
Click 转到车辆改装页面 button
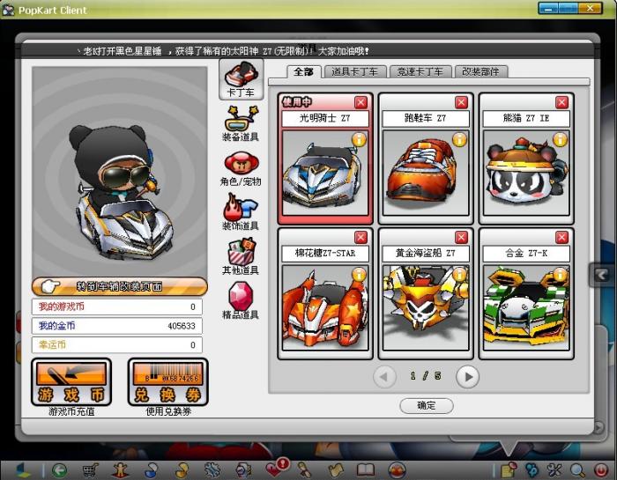(119, 286)
